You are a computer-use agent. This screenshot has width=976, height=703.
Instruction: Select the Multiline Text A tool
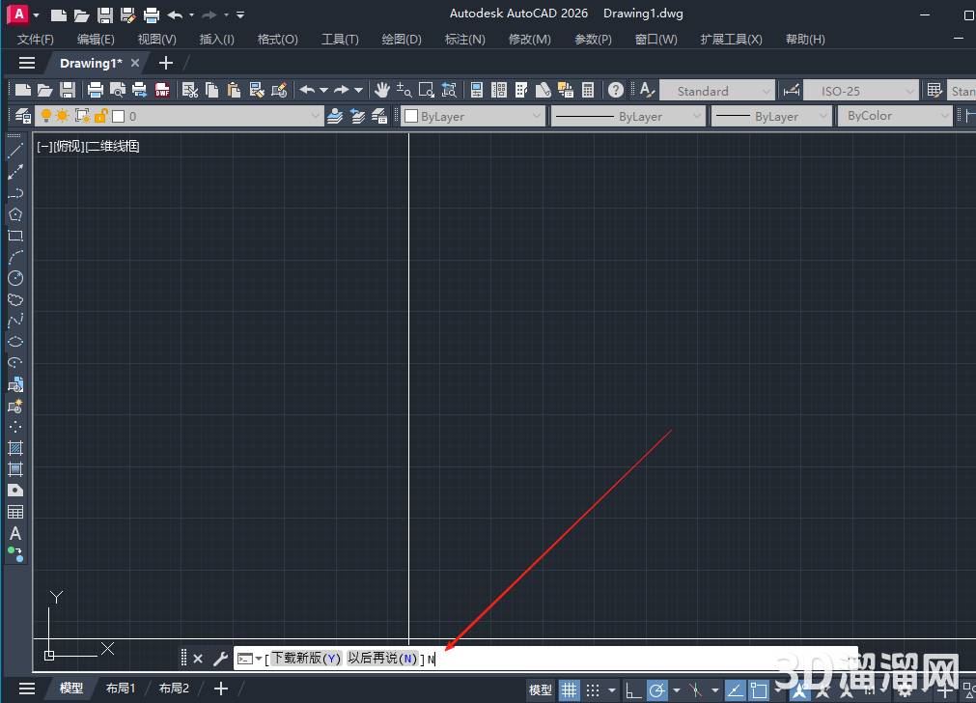pos(15,533)
